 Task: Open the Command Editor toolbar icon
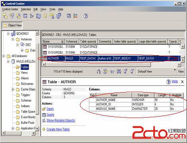25,16
